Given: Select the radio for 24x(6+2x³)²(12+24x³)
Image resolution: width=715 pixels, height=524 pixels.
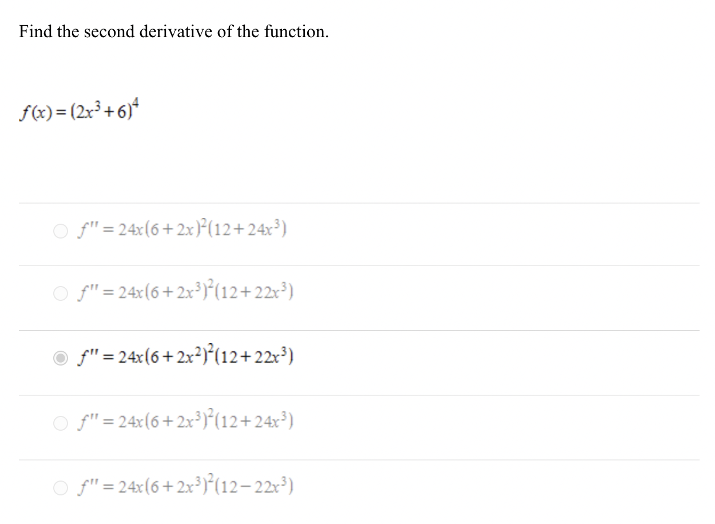Looking at the screenshot, I should (59, 422).
